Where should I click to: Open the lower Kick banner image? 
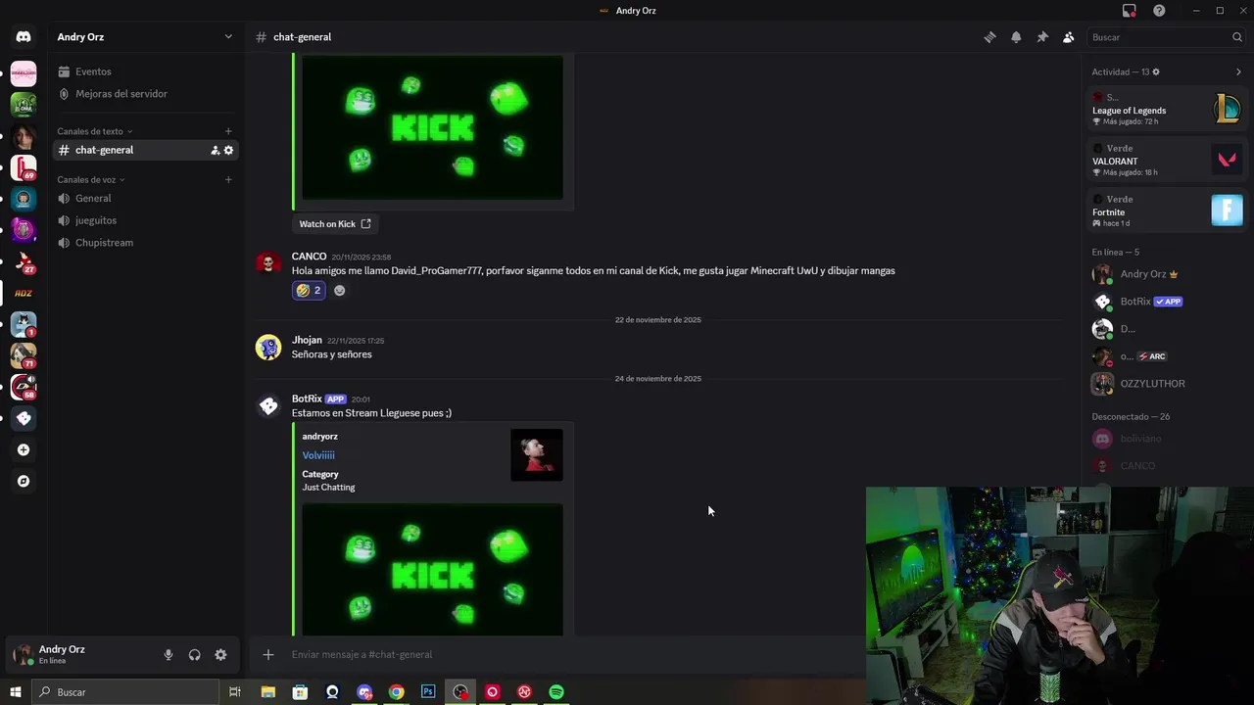[432, 570]
